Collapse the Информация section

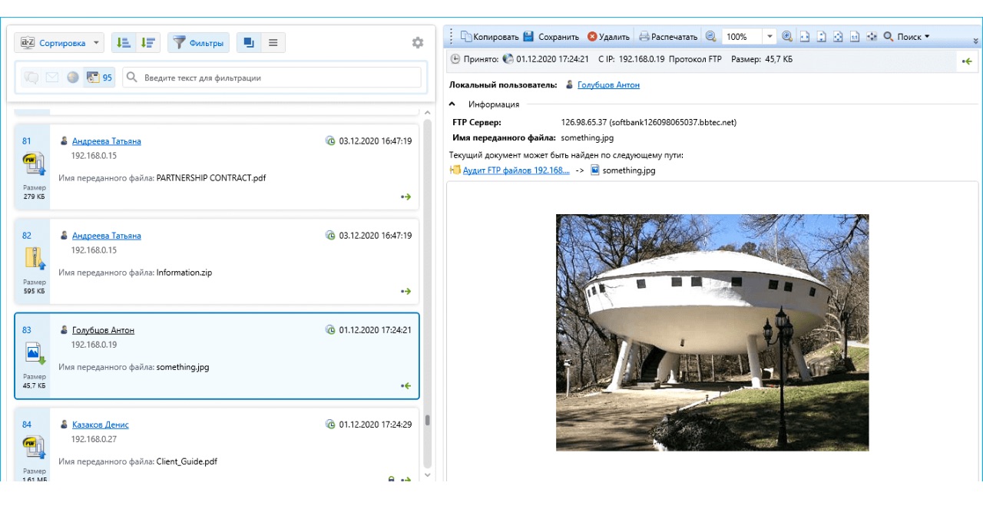pyautogui.click(x=452, y=104)
